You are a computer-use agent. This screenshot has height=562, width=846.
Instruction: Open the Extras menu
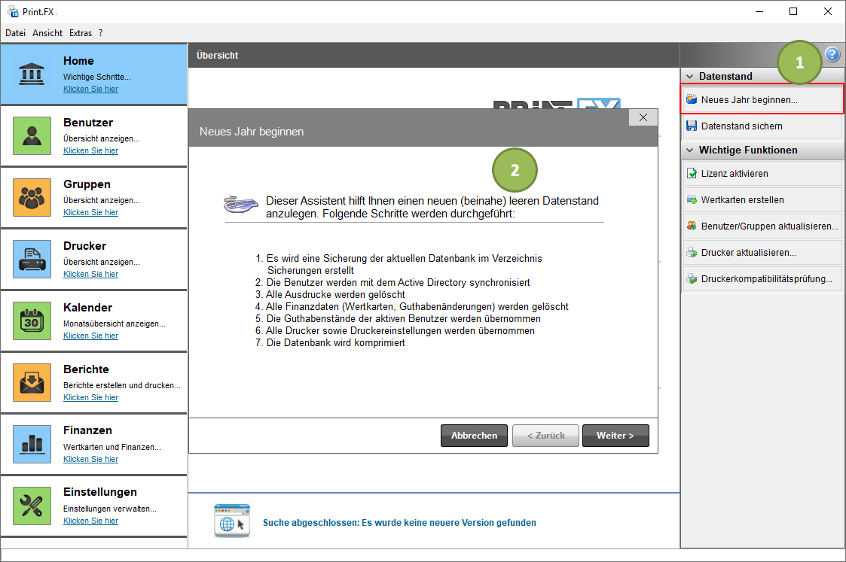81,33
